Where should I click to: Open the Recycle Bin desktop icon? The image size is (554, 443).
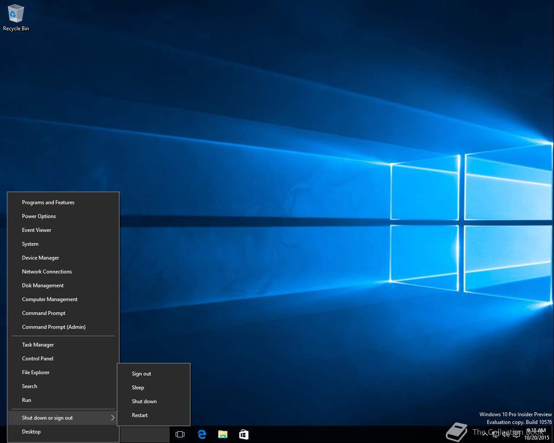coord(16,18)
